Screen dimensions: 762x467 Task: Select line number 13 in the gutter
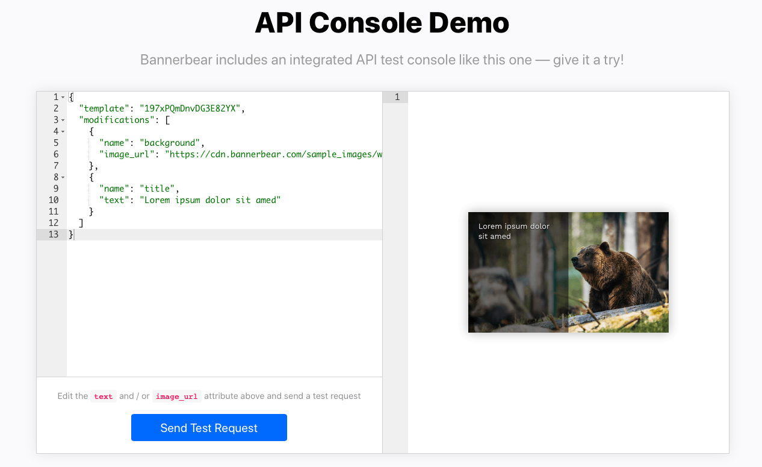click(54, 234)
